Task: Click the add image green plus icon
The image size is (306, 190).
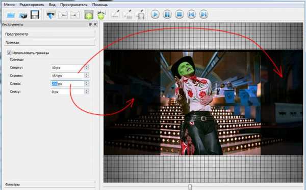Action: tap(89, 15)
